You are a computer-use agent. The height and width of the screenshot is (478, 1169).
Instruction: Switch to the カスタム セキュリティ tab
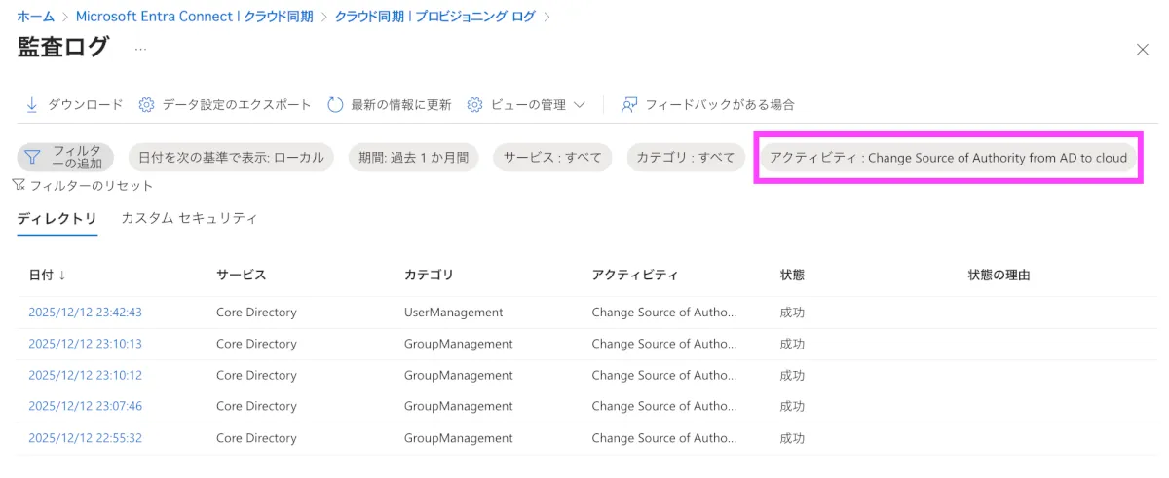coord(189,219)
